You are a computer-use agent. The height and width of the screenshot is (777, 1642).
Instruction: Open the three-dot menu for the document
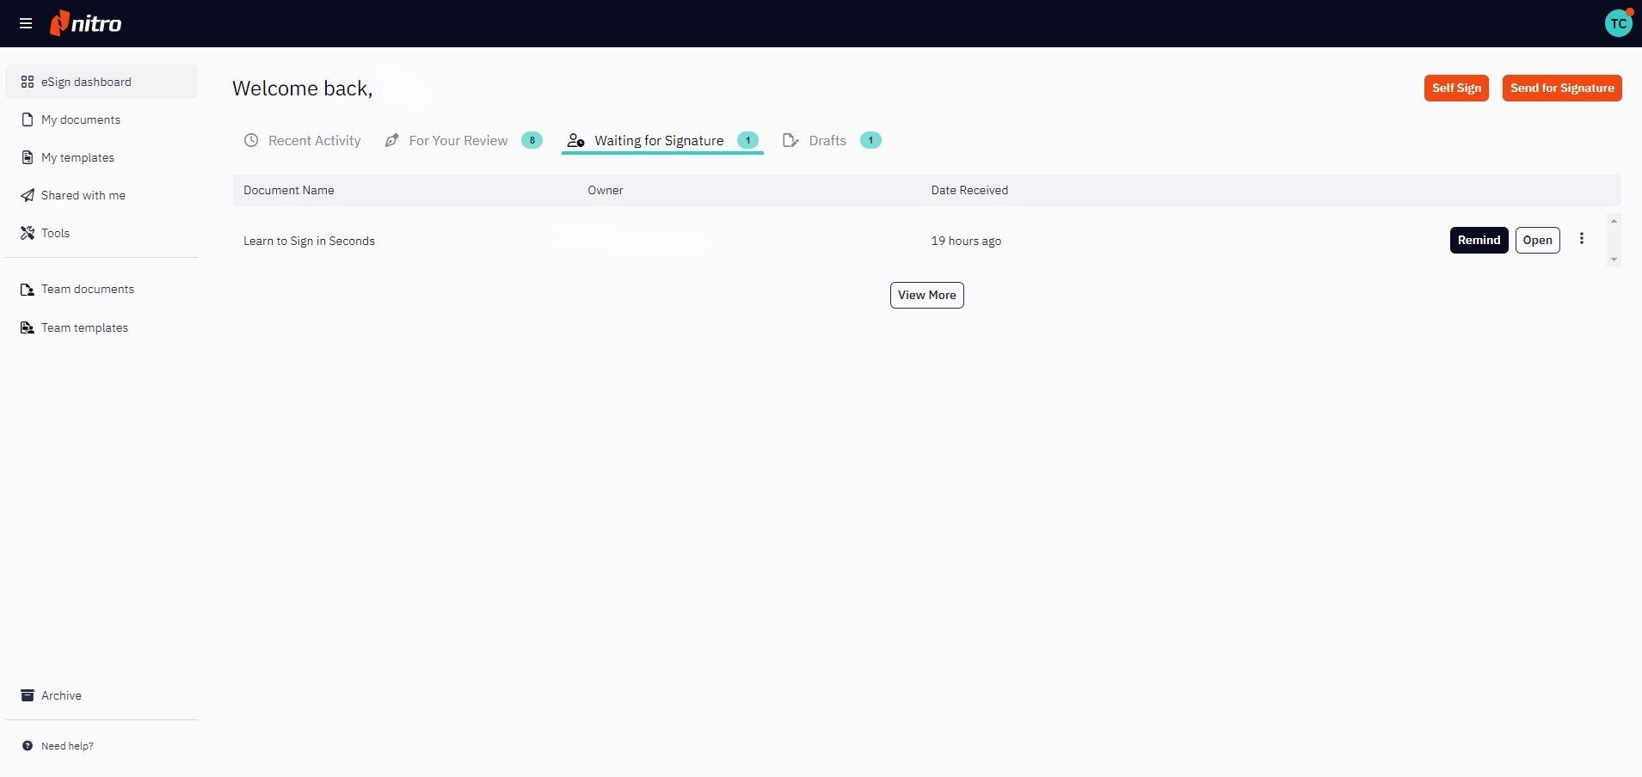[x=1581, y=239]
